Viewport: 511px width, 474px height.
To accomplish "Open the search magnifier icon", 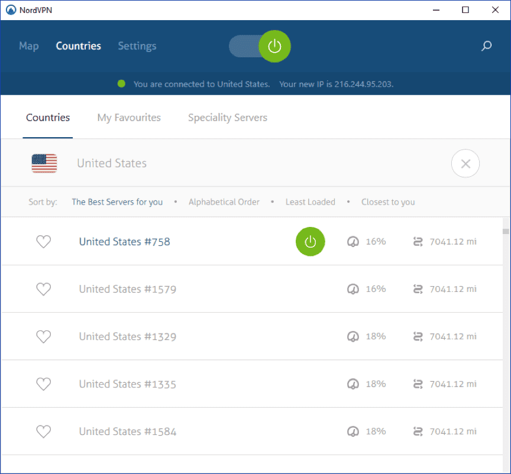I will (486, 46).
